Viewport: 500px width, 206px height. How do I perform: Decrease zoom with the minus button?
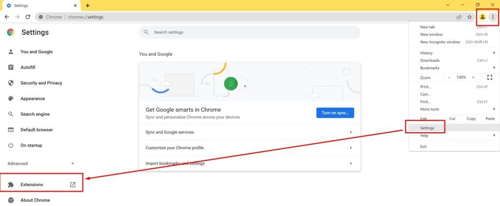coord(449,77)
